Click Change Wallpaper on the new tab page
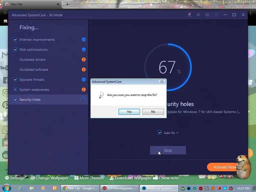Image resolution: width=256 pixels, height=192 pixels. point(49,178)
